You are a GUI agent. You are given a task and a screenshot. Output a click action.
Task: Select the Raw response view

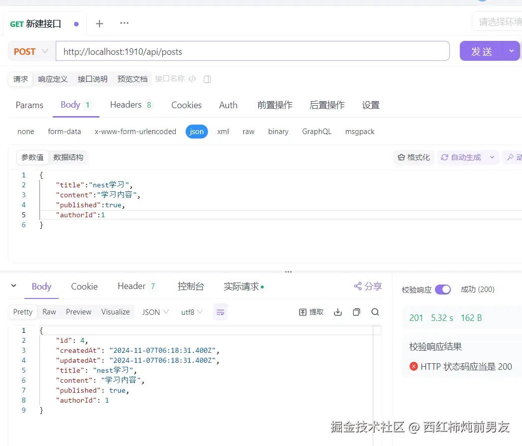click(x=49, y=311)
